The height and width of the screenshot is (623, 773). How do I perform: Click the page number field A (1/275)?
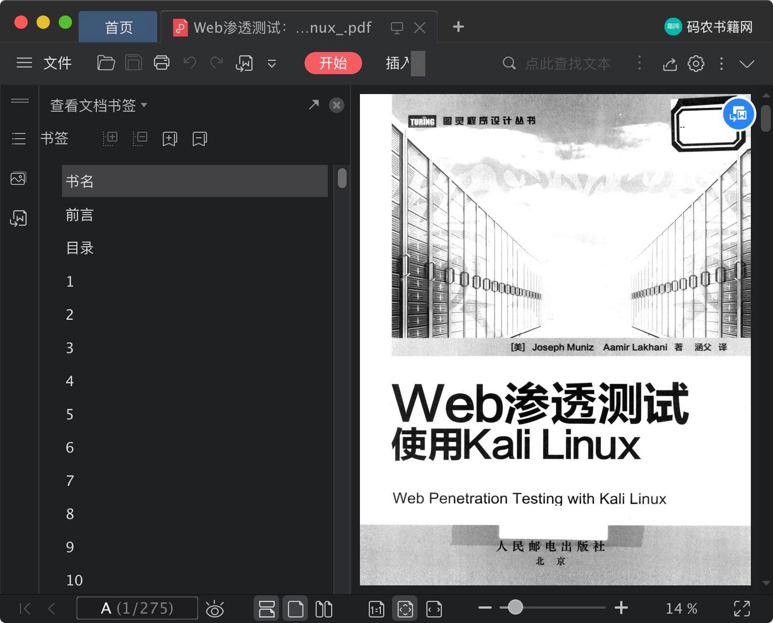click(137, 608)
